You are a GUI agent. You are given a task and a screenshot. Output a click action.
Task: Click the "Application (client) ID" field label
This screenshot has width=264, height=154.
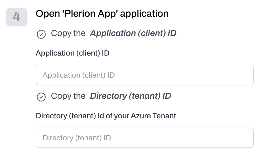tap(73, 53)
